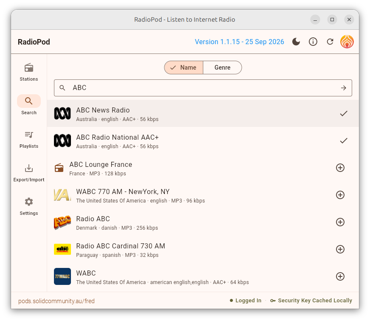Click ABC News Radio station logo
This screenshot has height=321, width=370.
tap(62, 113)
